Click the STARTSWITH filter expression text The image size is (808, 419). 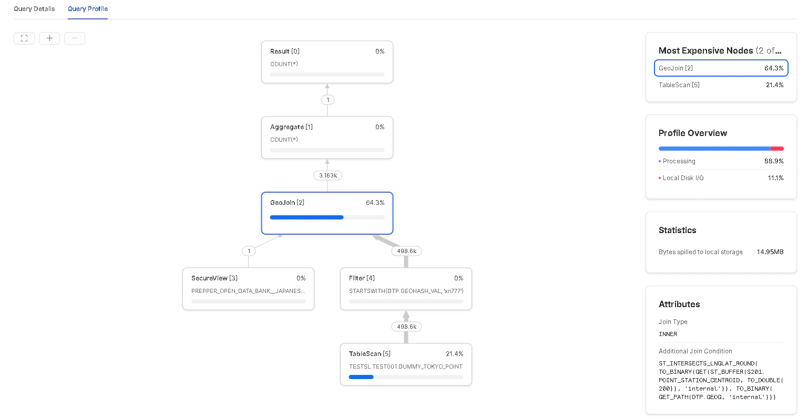tap(406, 291)
